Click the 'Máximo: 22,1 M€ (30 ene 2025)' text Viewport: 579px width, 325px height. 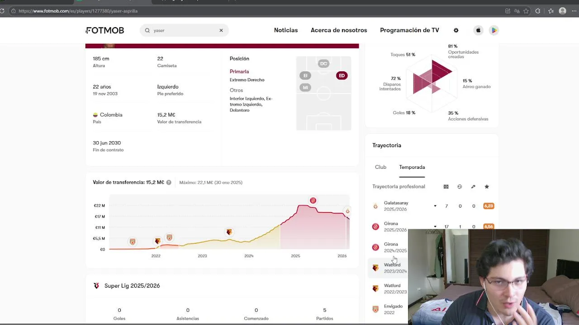pos(211,182)
